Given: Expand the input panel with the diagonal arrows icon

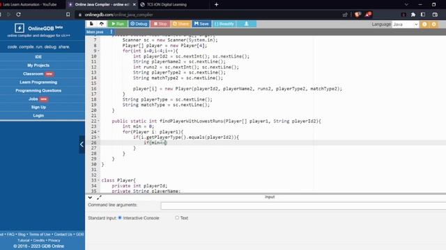Looking at the screenshot, I should [x=99, y=197].
